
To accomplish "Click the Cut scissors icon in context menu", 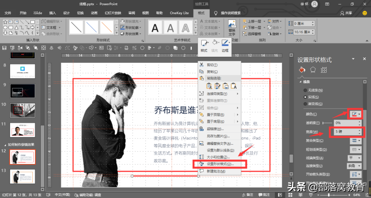I will [x=201, y=65].
